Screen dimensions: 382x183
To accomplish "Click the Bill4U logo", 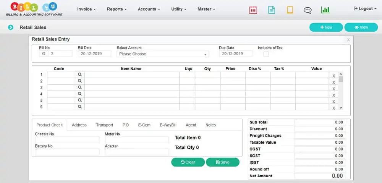I will (x=34, y=9).
